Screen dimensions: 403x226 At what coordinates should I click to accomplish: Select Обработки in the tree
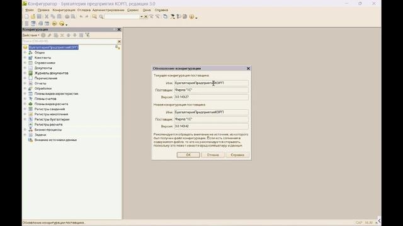(43, 89)
